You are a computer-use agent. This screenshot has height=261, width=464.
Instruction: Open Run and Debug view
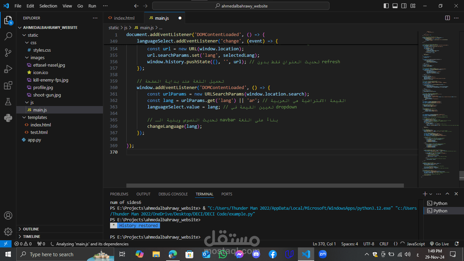[8, 69]
